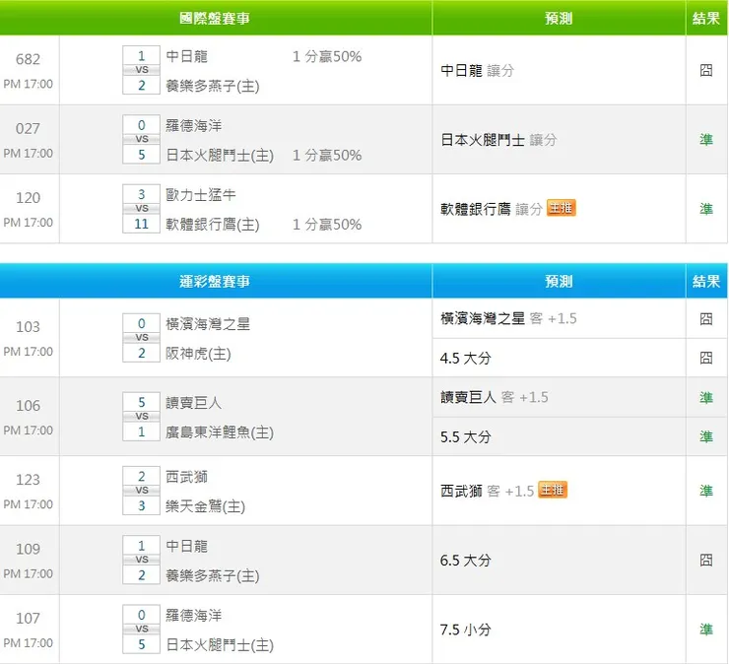Select the 7.5 小分 prediction

(x=466, y=630)
